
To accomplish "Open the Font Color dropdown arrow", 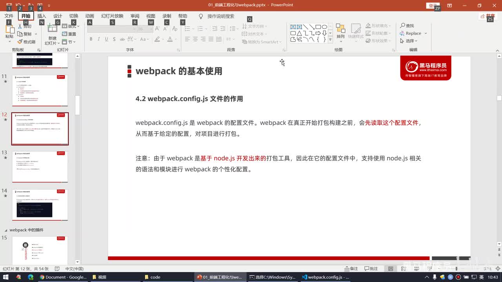I will click(175, 39).
